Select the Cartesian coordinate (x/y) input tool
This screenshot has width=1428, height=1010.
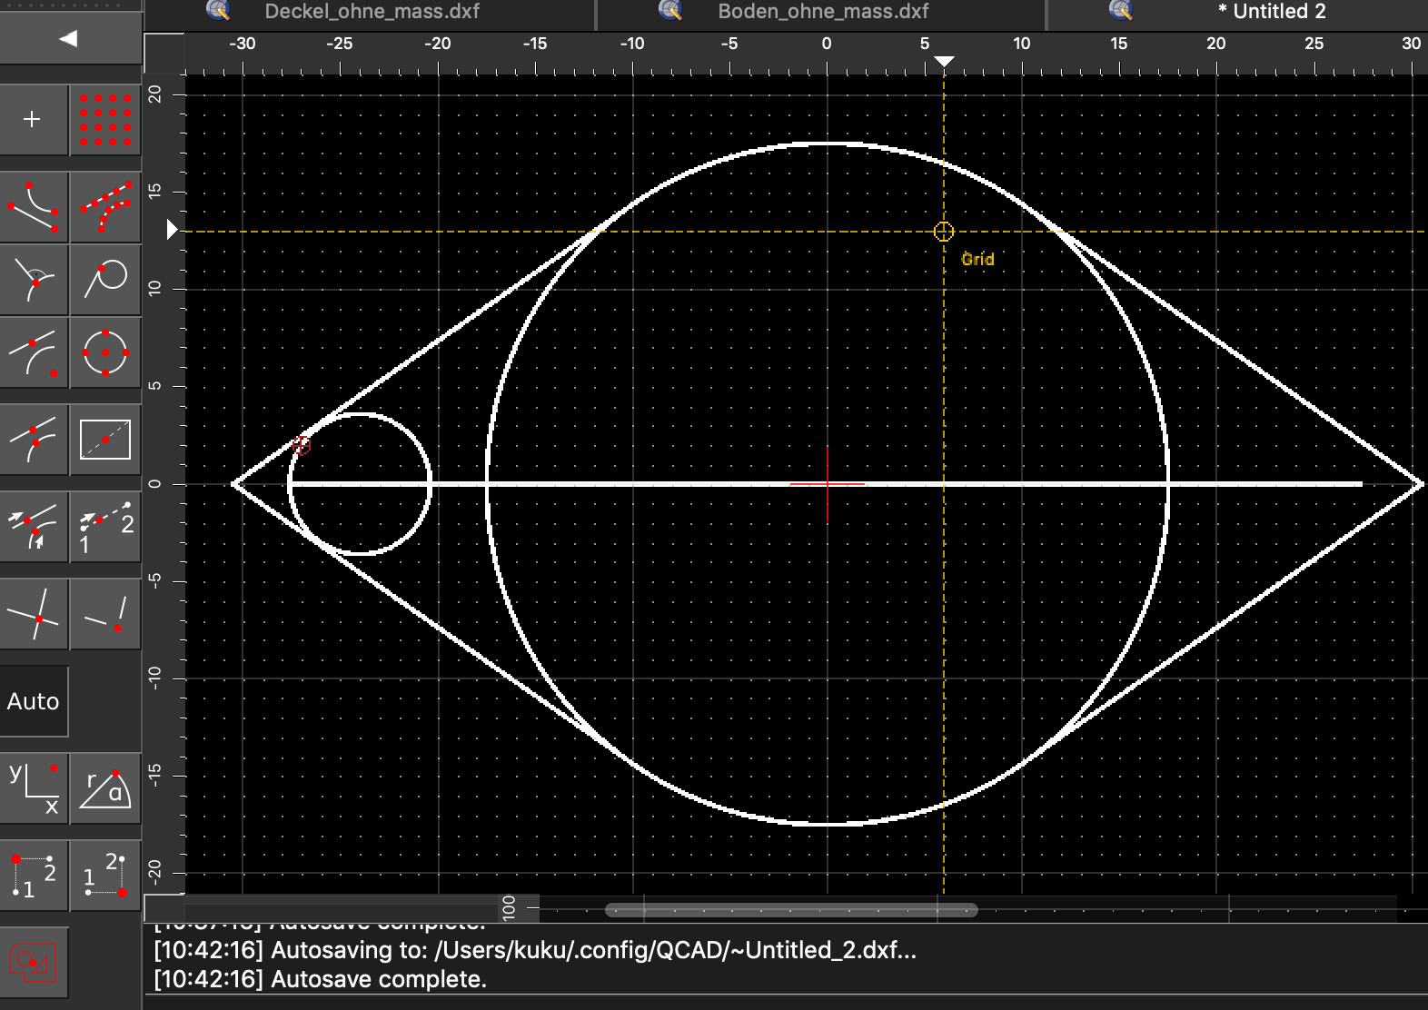34,788
